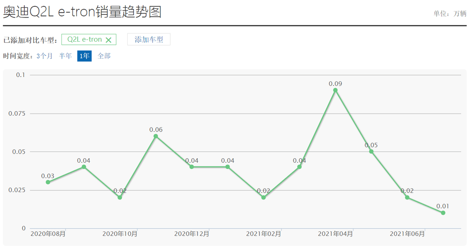467x247 pixels.
Task: Click the 2020年12月 axis label
Action: click(192, 234)
